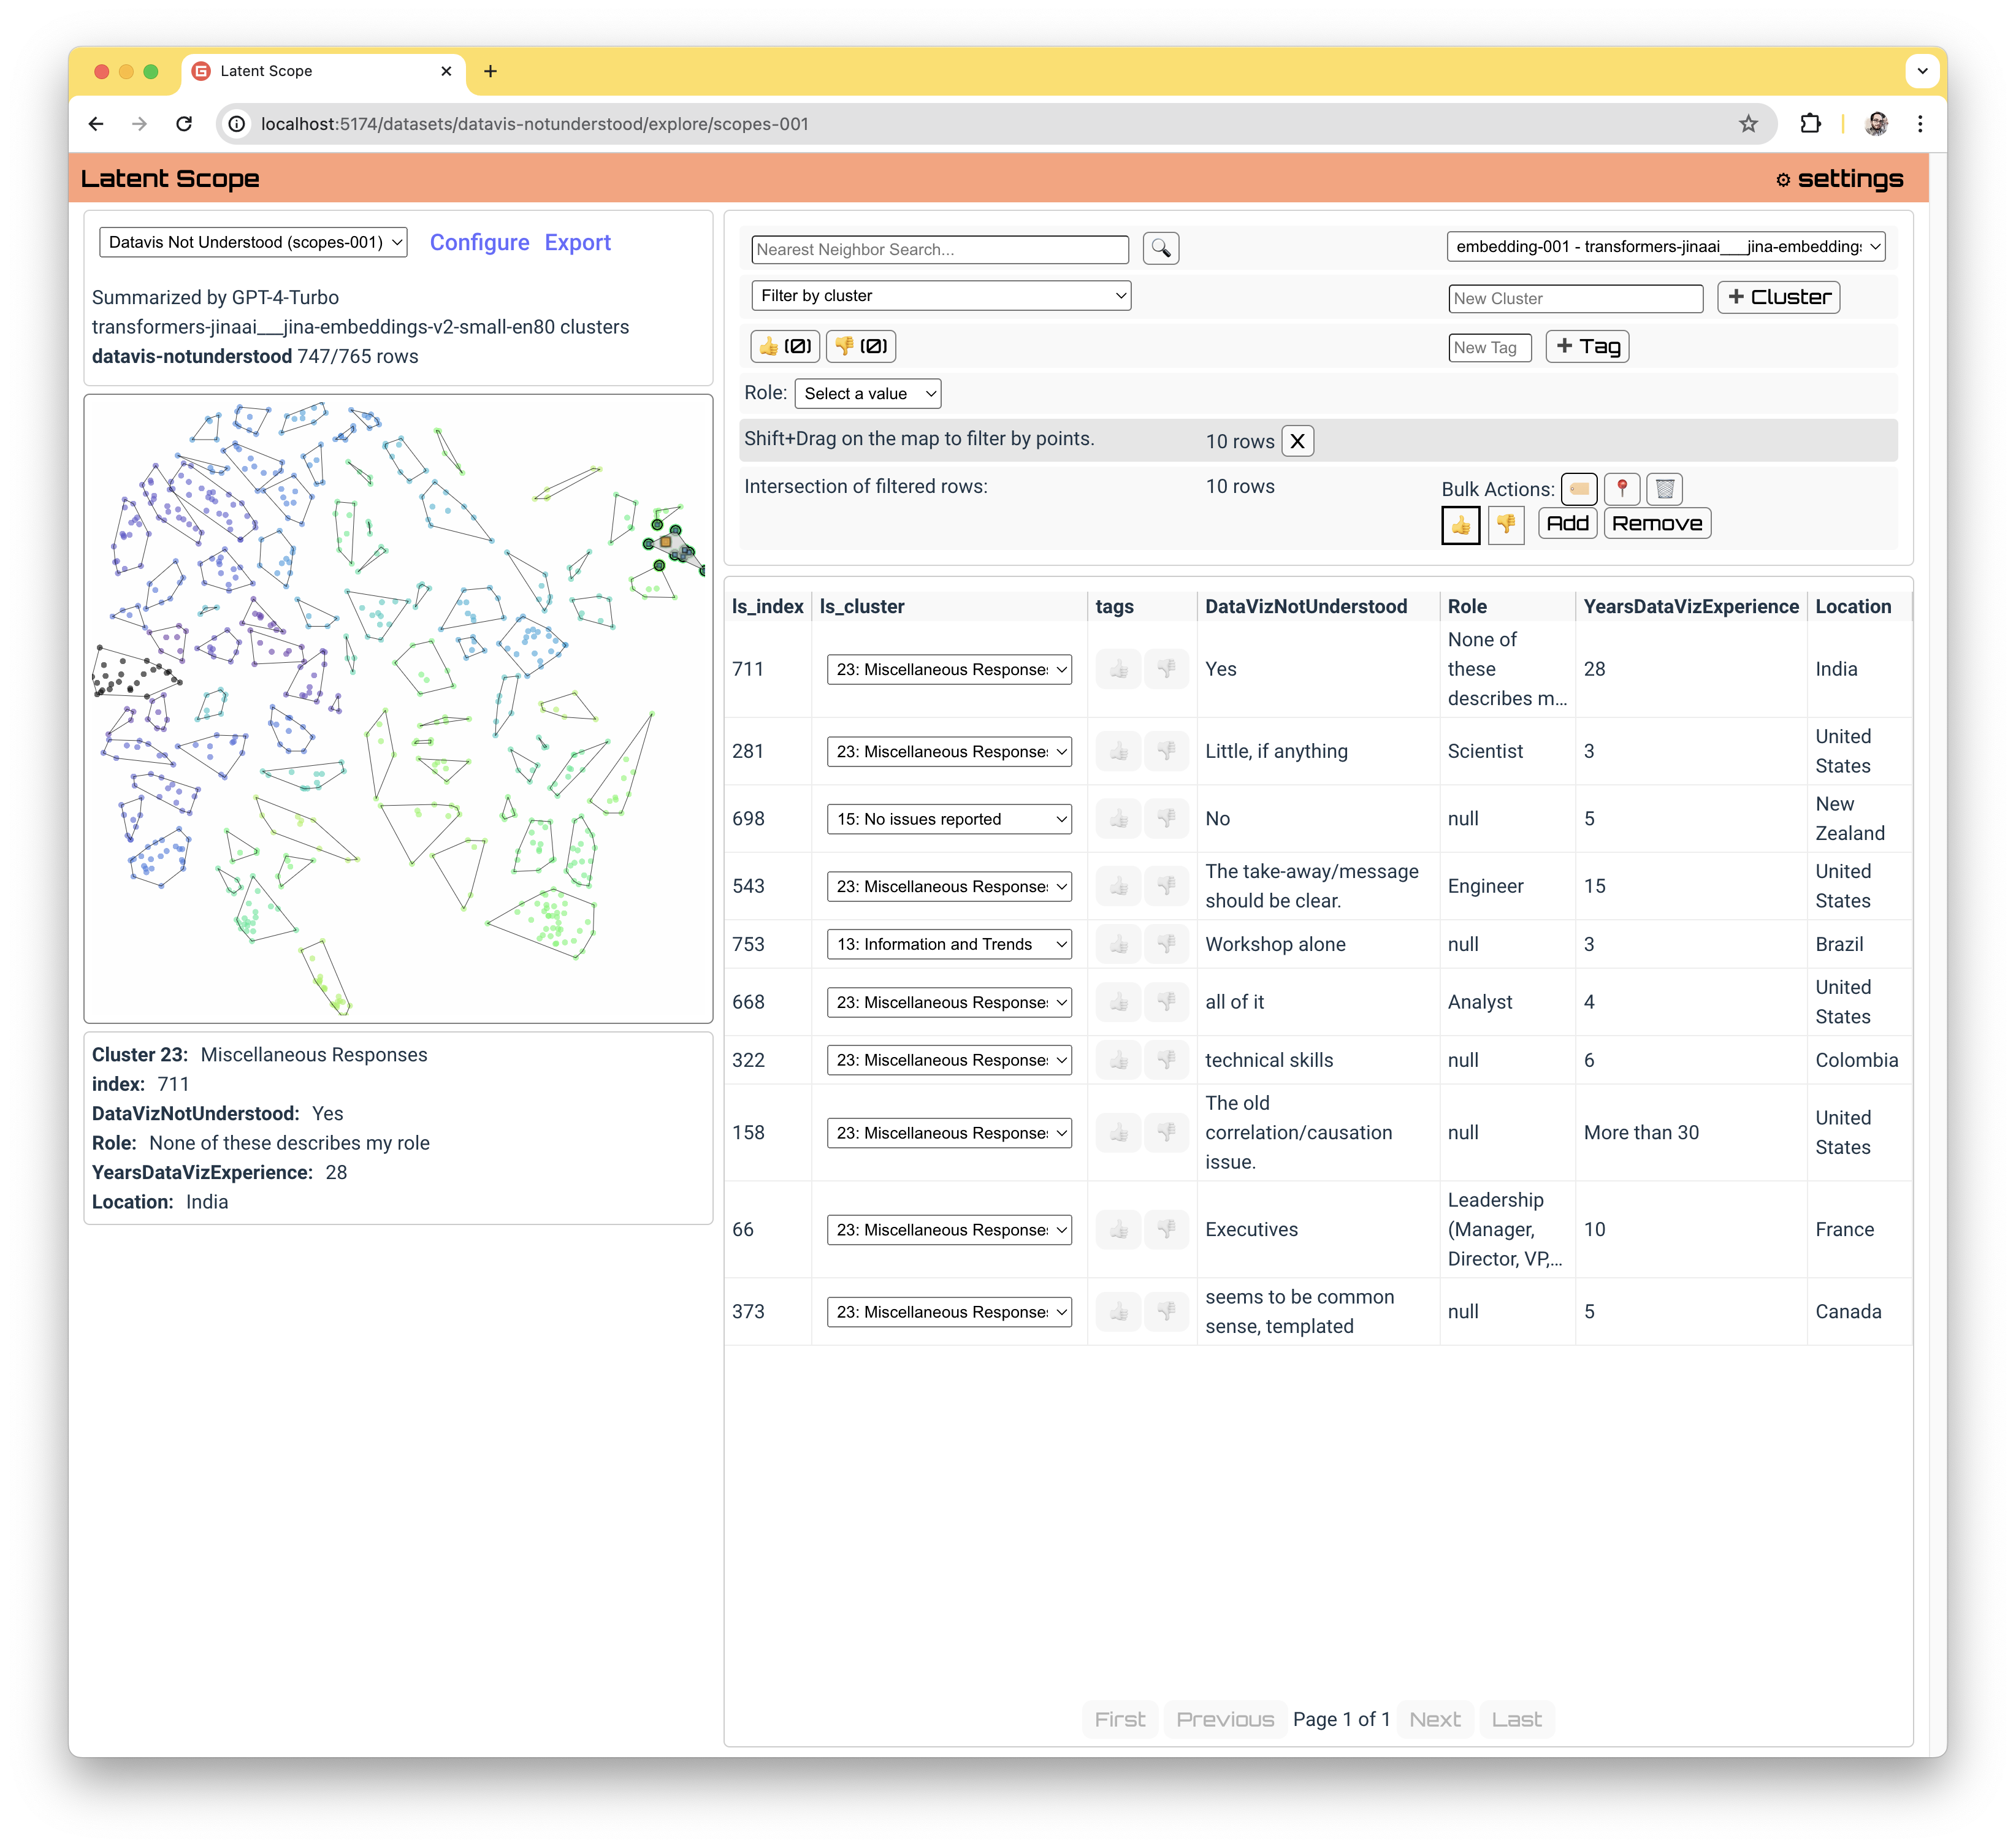Click the Add button for bulk actions
This screenshot has height=1848, width=2016.
(1565, 522)
